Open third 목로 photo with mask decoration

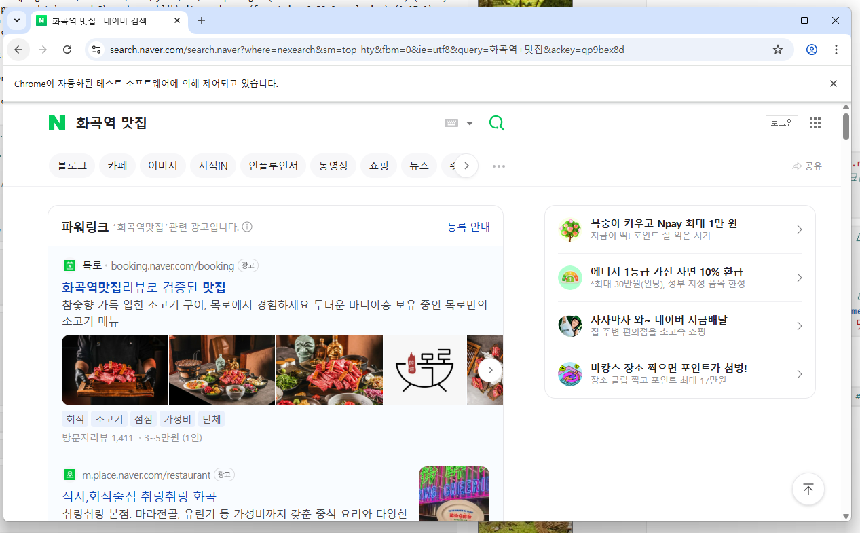[329, 370]
